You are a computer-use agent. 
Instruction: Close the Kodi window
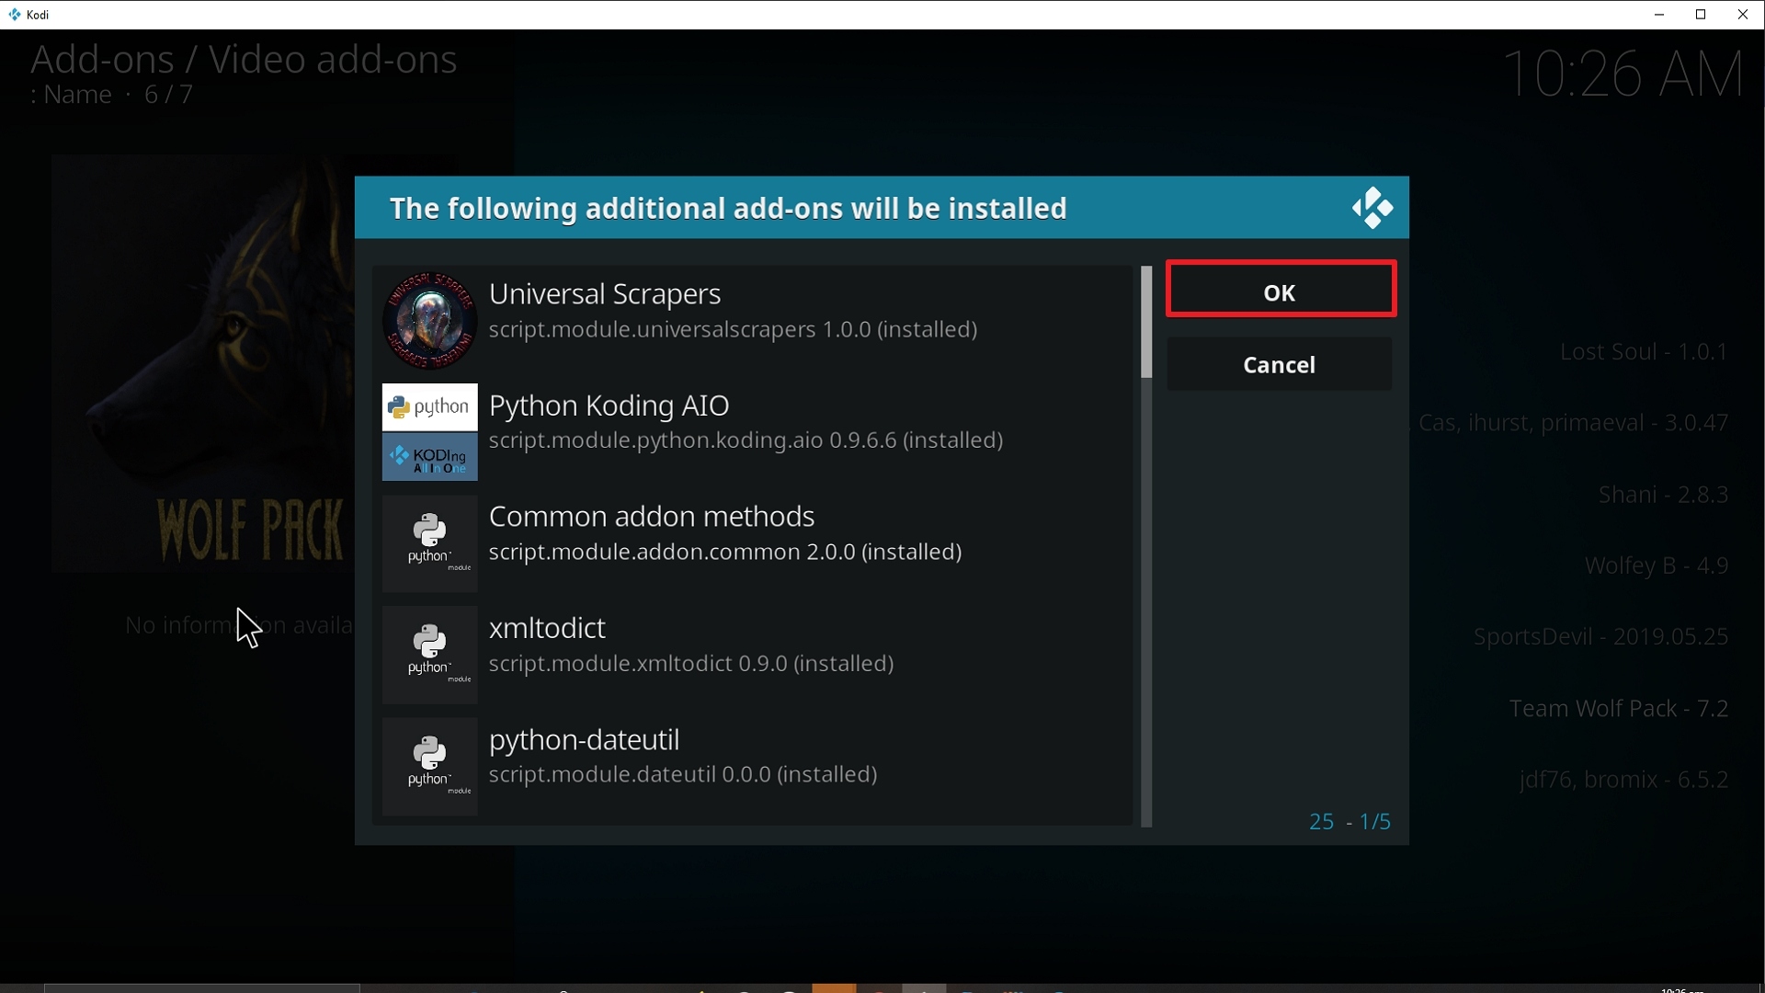[1743, 15]
